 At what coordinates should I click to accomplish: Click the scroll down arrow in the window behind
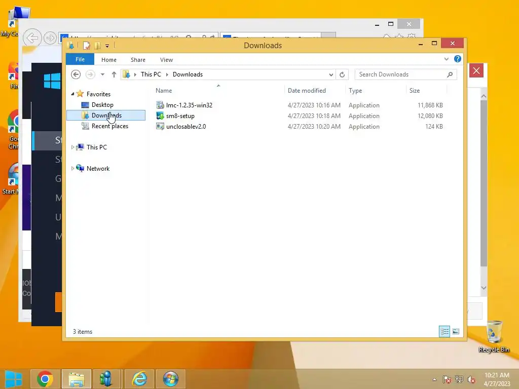(484, 288)
